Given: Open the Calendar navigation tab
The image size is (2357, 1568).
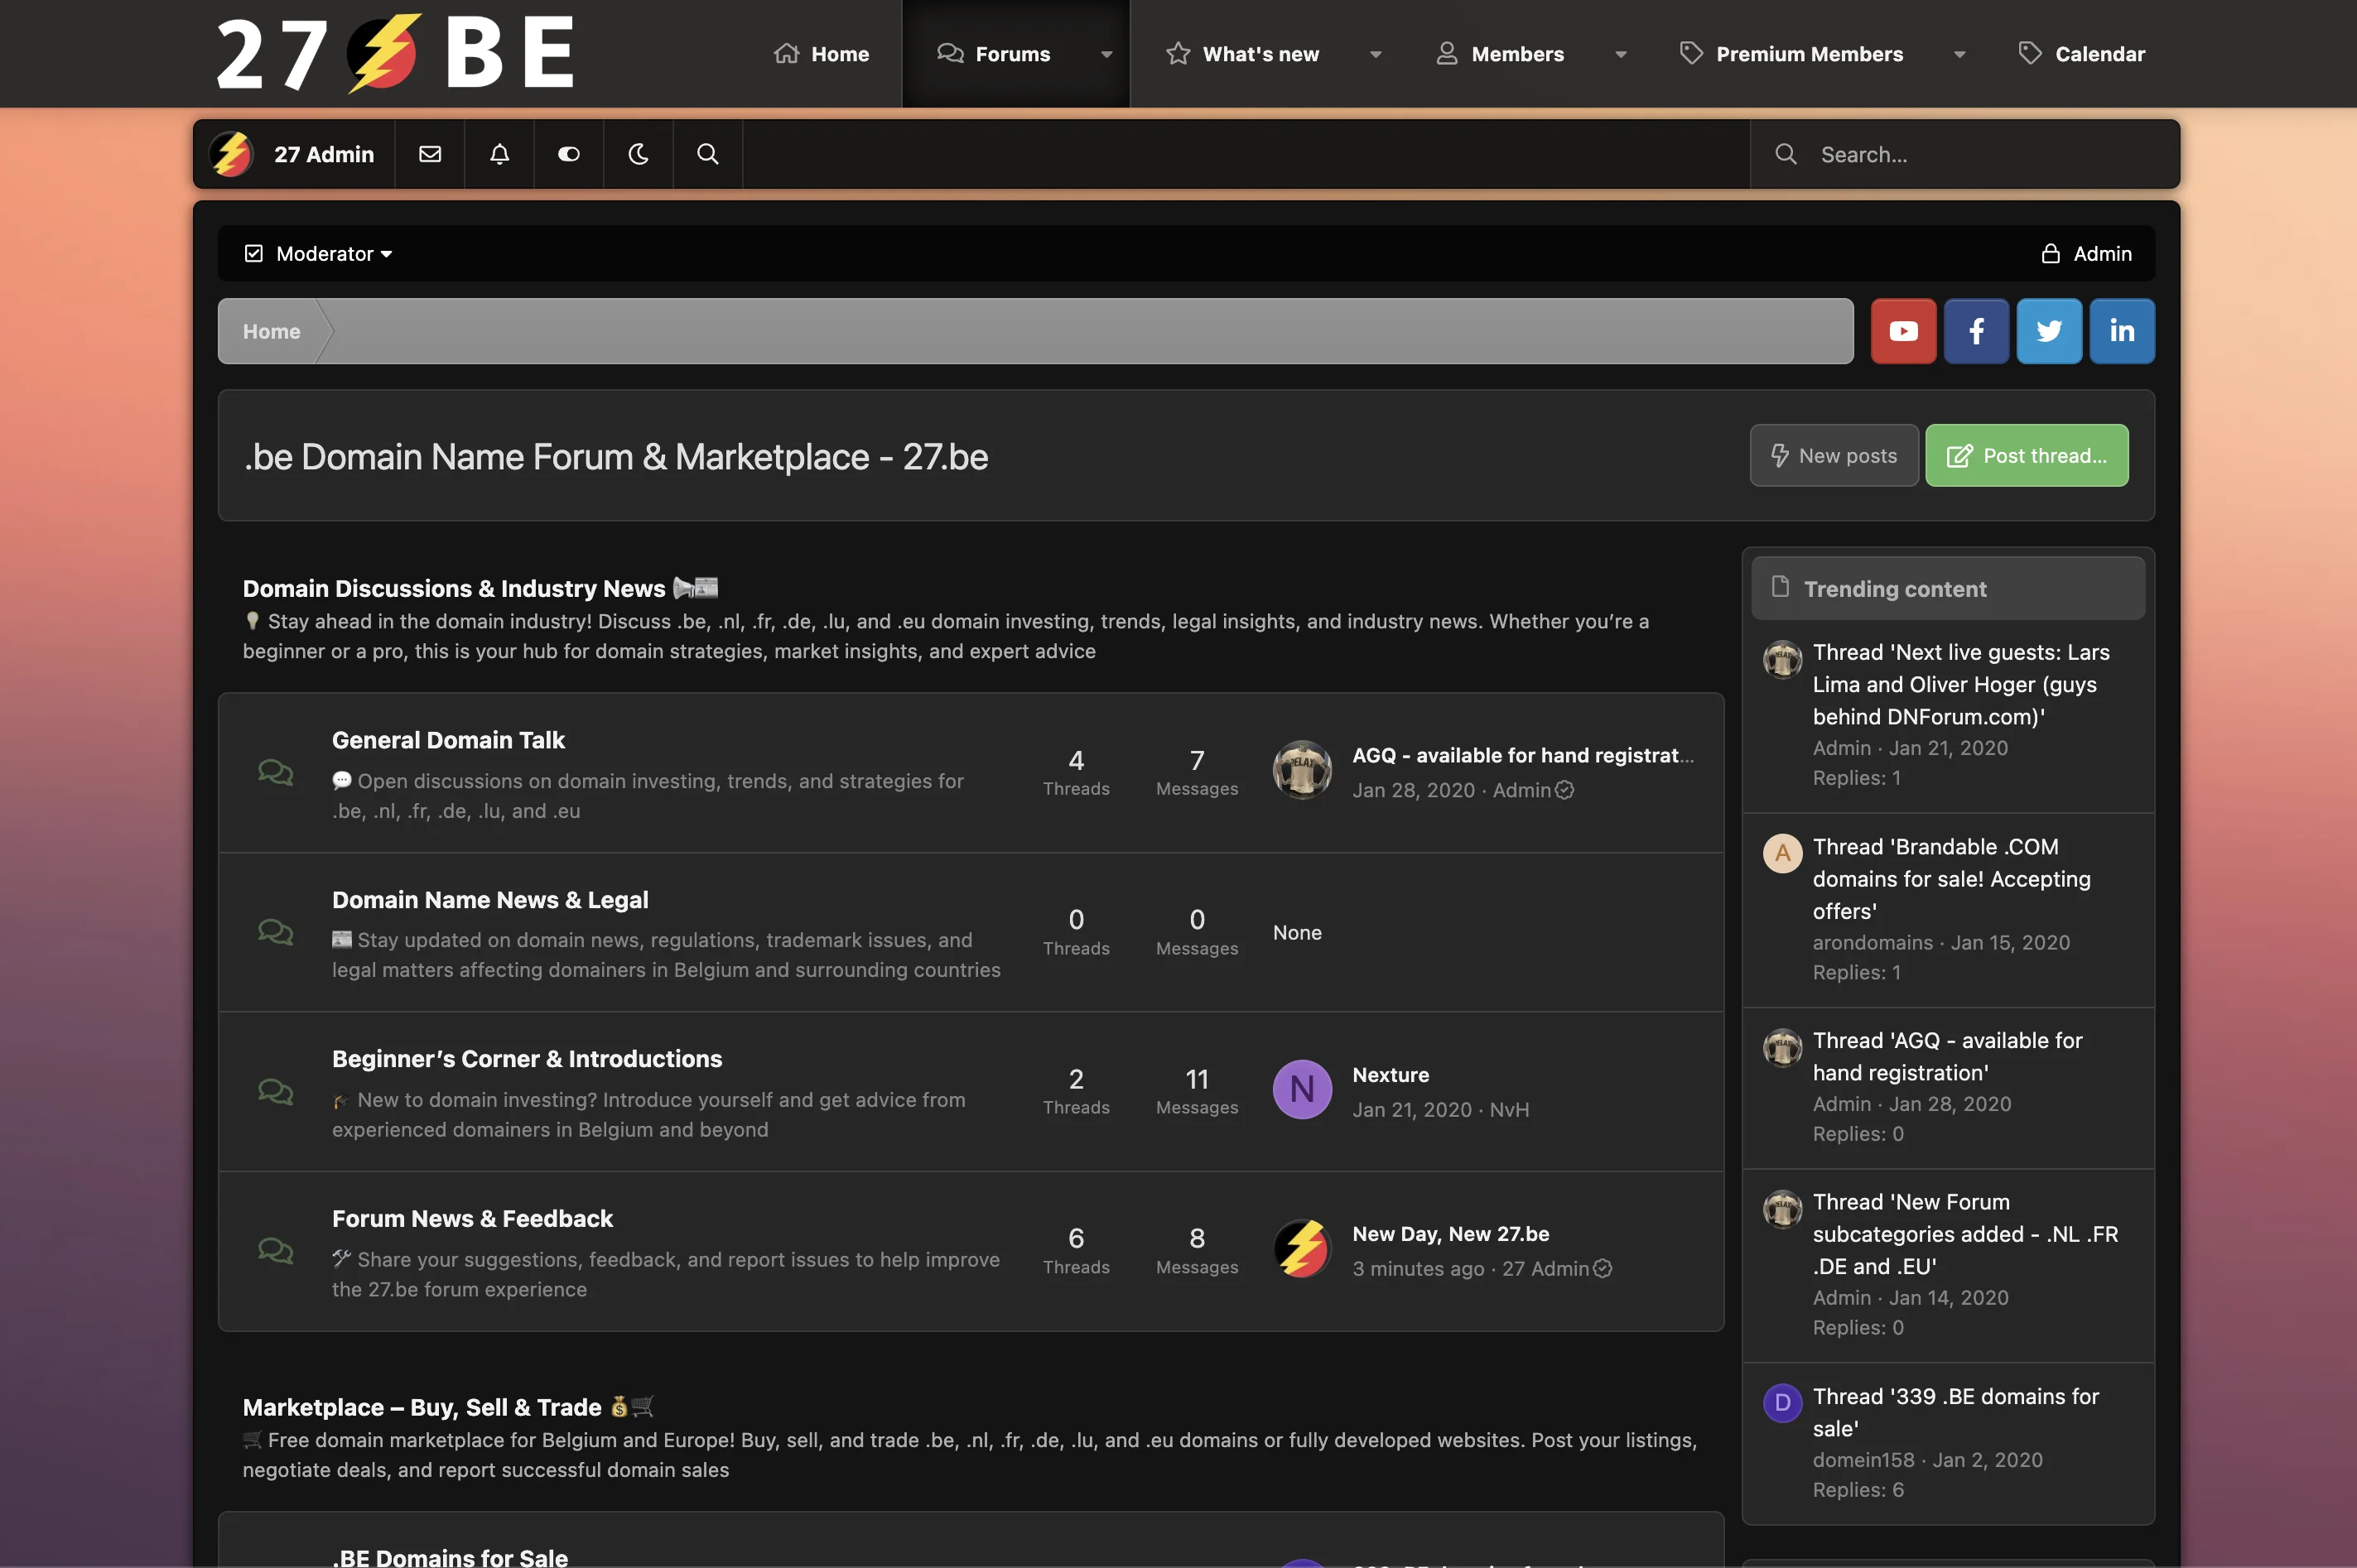Looking at the screenshot, I should 2082,54.
